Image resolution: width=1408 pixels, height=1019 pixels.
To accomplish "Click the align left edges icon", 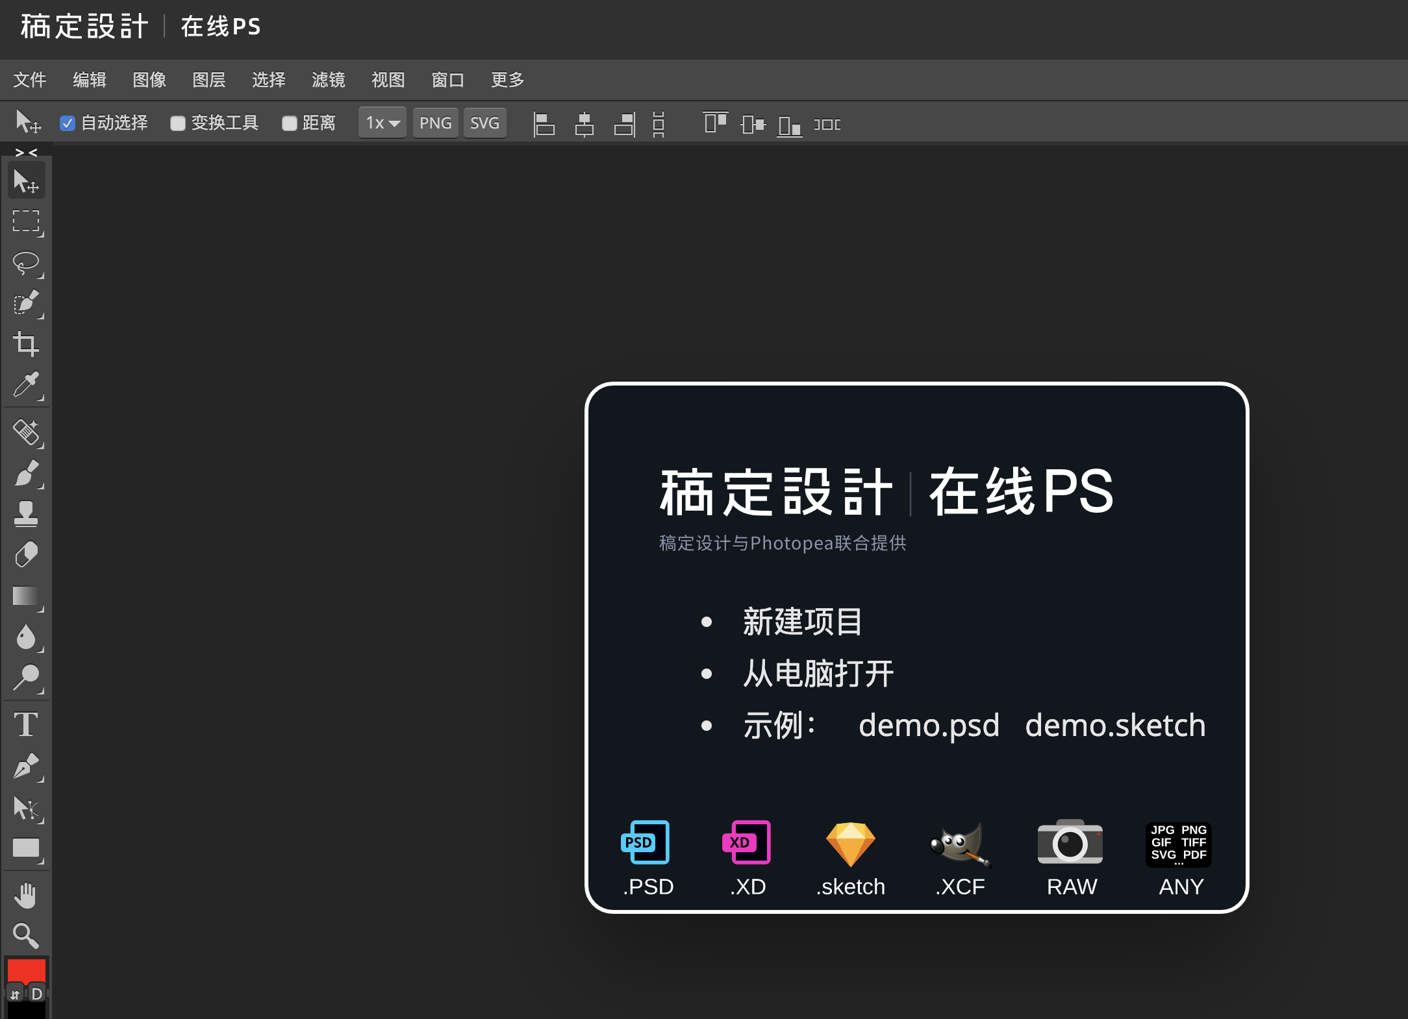I will tap(544, 123).
